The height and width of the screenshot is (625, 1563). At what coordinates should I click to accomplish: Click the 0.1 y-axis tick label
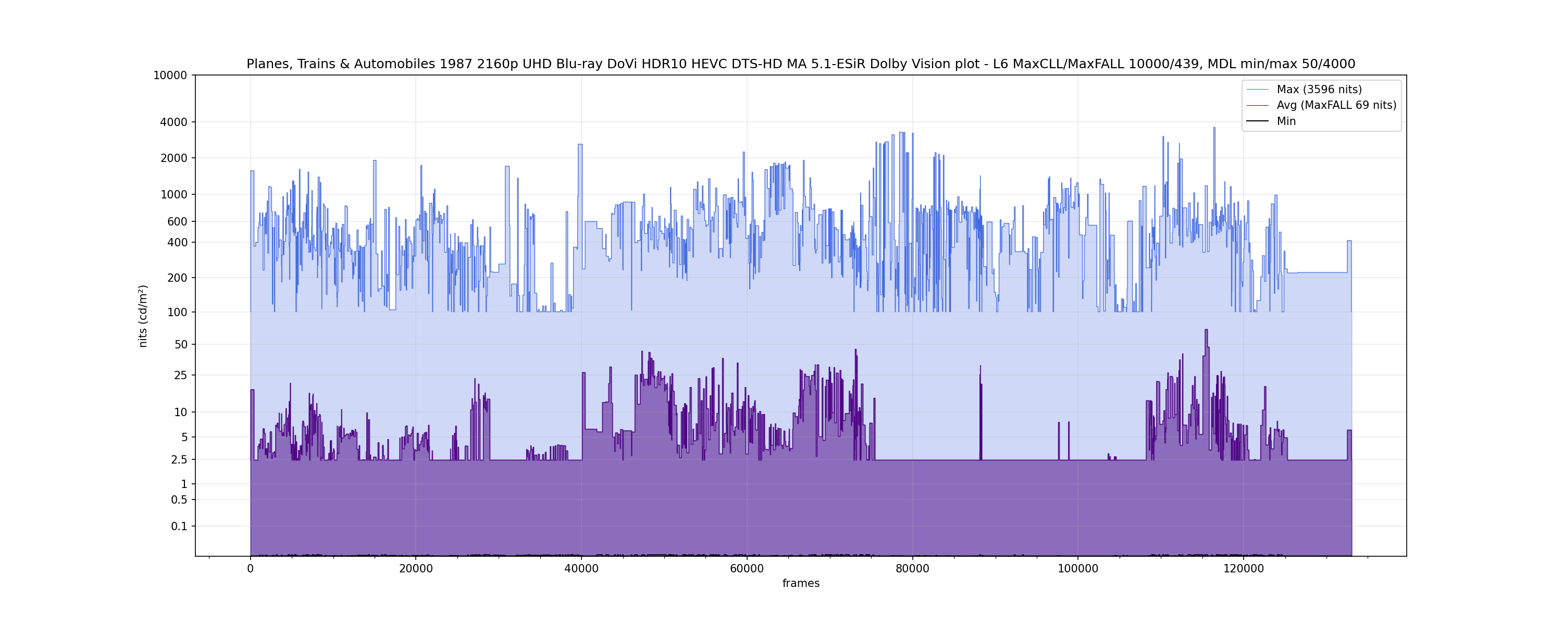click(179, 527)
